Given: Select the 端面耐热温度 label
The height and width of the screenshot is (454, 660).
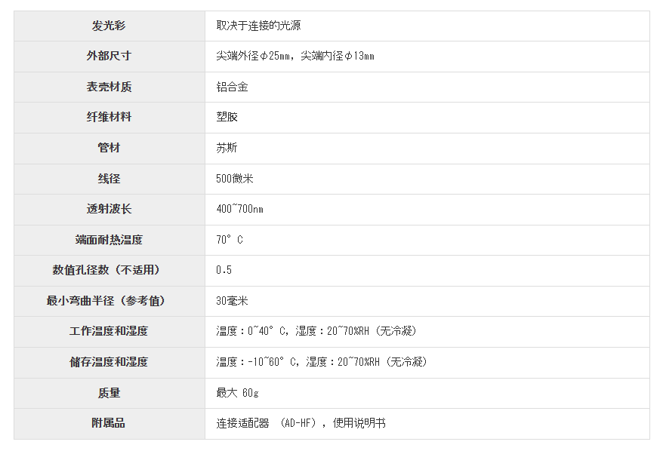Looking at the screenshot, I should click(109, 240).
